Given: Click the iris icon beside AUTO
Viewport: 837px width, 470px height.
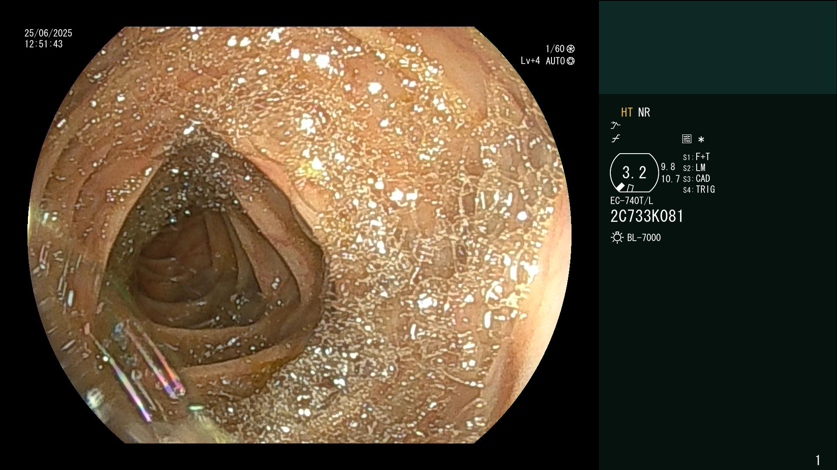Looking at the screenshot, I should (571, 61).
